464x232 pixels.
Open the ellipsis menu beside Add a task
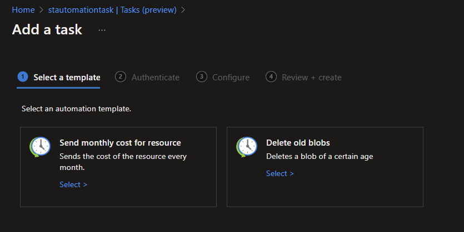[x=102, y=30]
